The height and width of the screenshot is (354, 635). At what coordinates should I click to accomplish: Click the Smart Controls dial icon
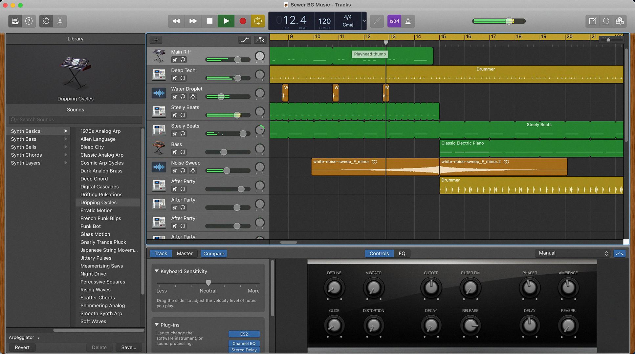[46, 21]
